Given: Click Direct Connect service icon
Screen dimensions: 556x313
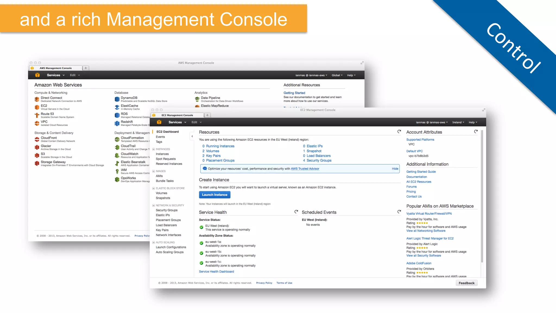Looking at the screenshot, I should tap(37, 99).
